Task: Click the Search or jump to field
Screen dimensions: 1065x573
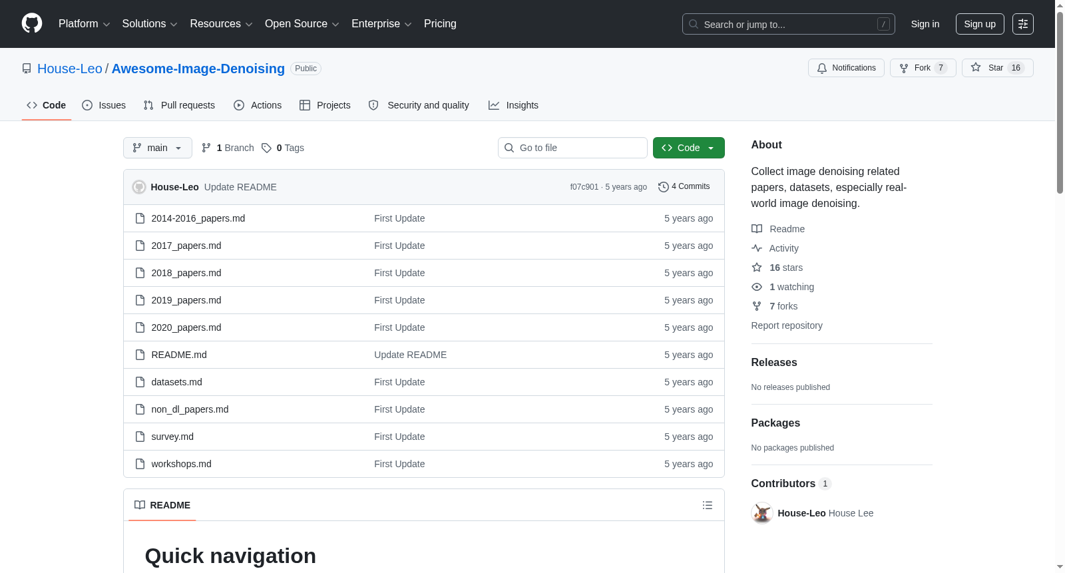Action: [x=789, y=24]
